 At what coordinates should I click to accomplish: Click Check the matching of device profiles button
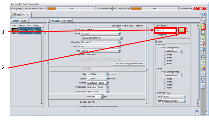click(129, 63)
